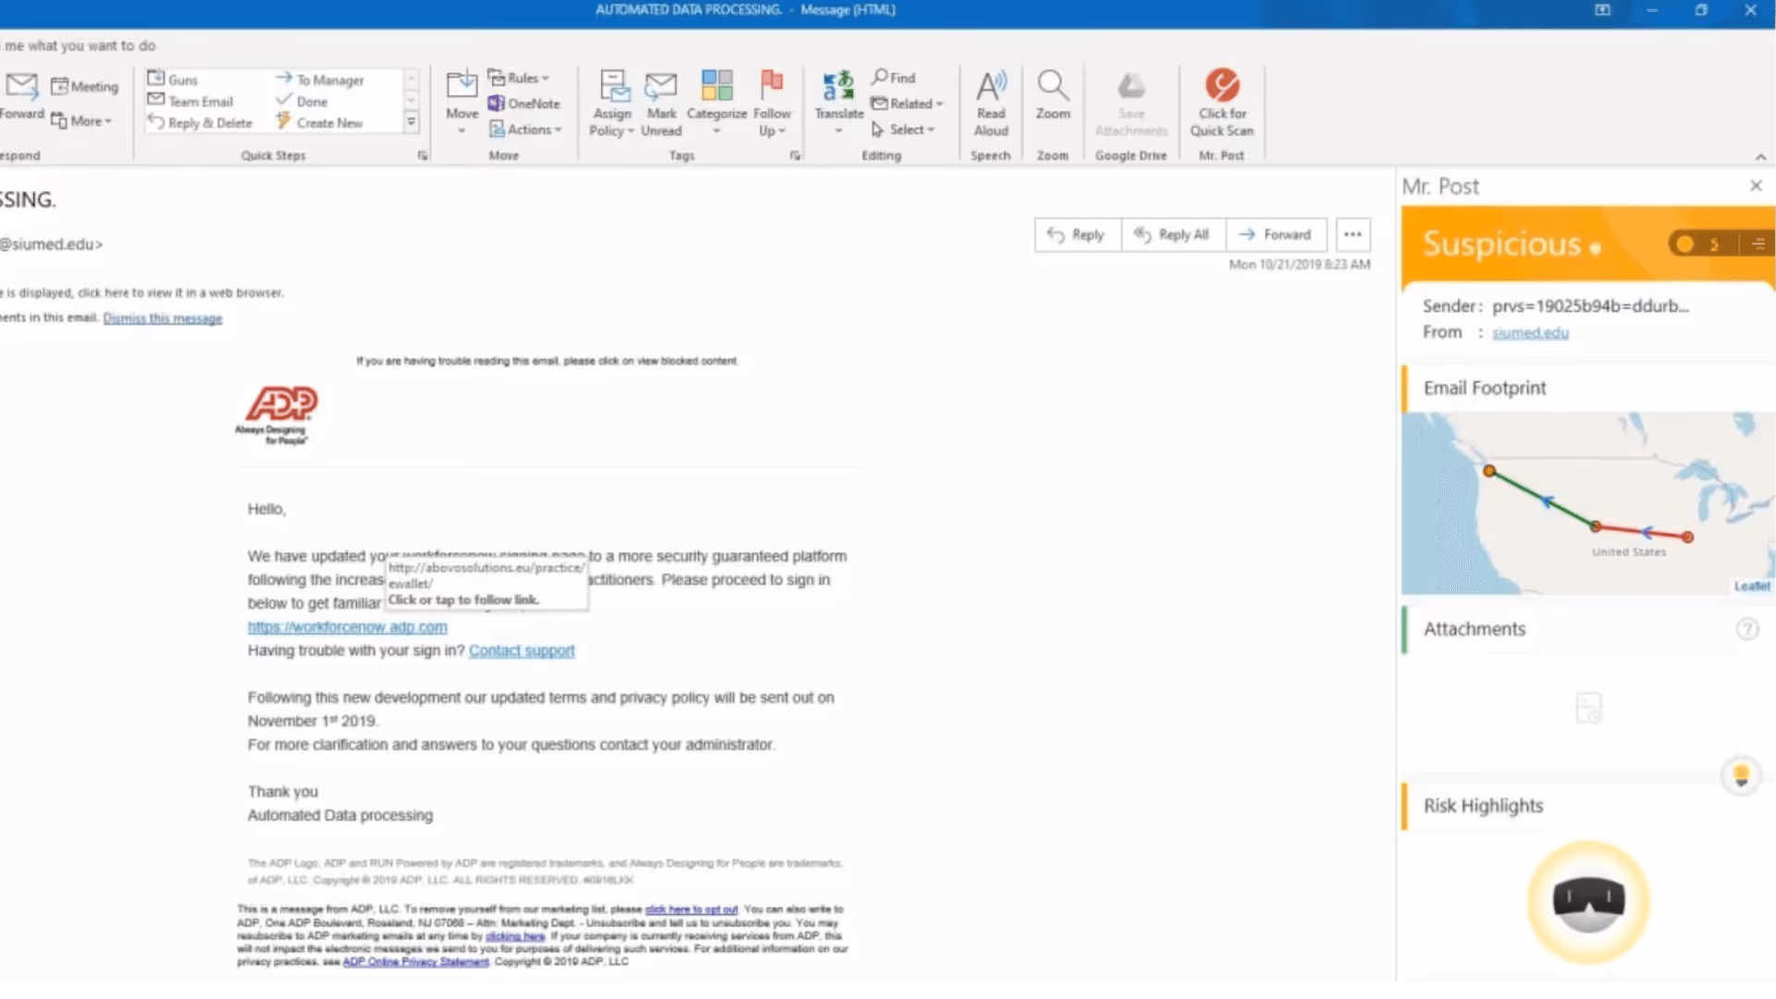
Task: Click the Zoom magnifier icon
Action: 1053,85
